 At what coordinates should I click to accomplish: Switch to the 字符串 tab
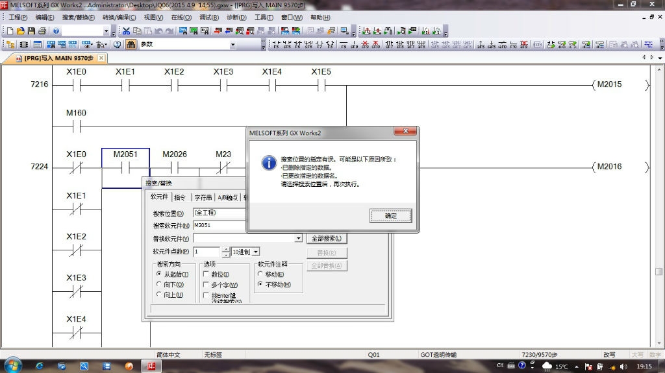[x=203, y=197]
